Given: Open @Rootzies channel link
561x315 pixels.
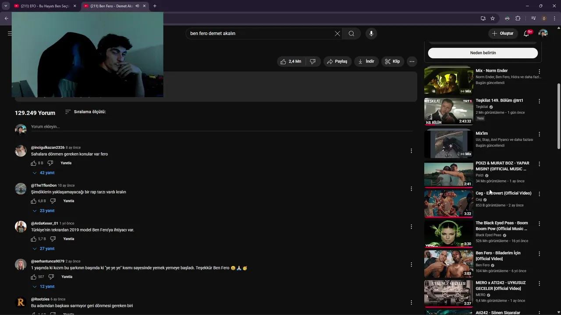Looking at the screenshot, I should [x=40, y=299].
